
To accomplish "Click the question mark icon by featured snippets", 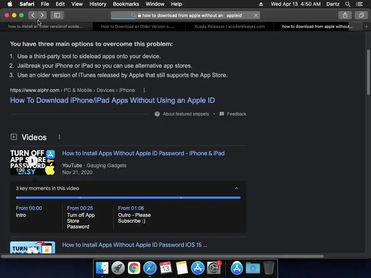I will click(x=157, y=114).
